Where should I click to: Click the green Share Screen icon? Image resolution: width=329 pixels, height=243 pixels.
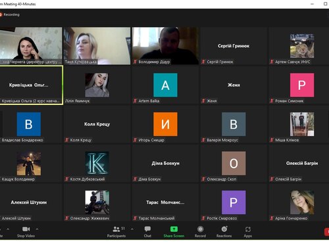pyautogui.click(x=174, y=229)
